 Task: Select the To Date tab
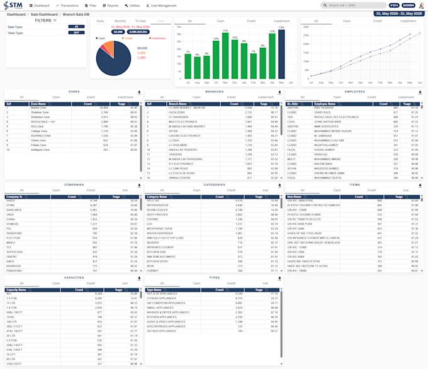pos(140,21)
